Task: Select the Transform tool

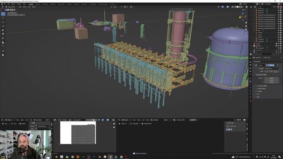Action: click(x=3, y=34)
